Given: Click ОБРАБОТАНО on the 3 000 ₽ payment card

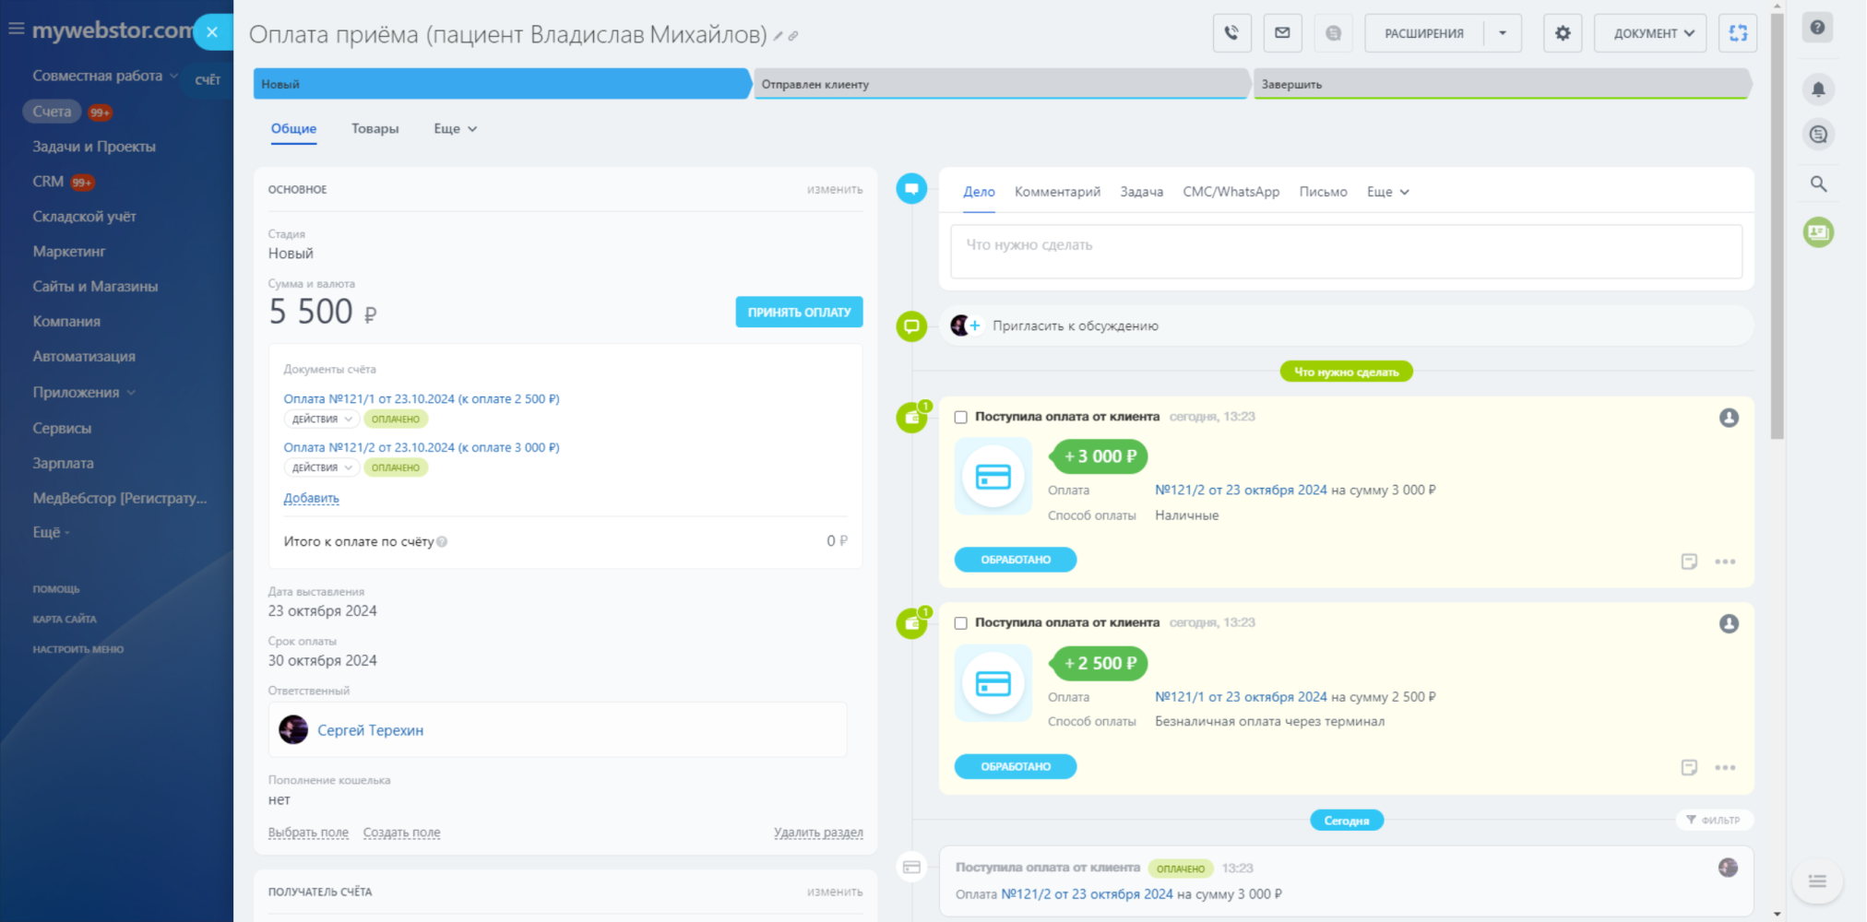Looking at the screenshot, I should [1015, 560].
